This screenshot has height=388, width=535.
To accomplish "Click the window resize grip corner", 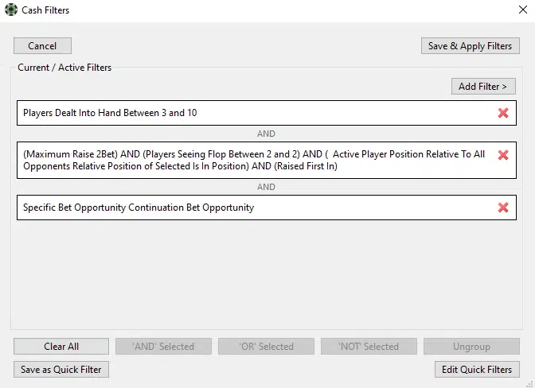I will [530, 383].
